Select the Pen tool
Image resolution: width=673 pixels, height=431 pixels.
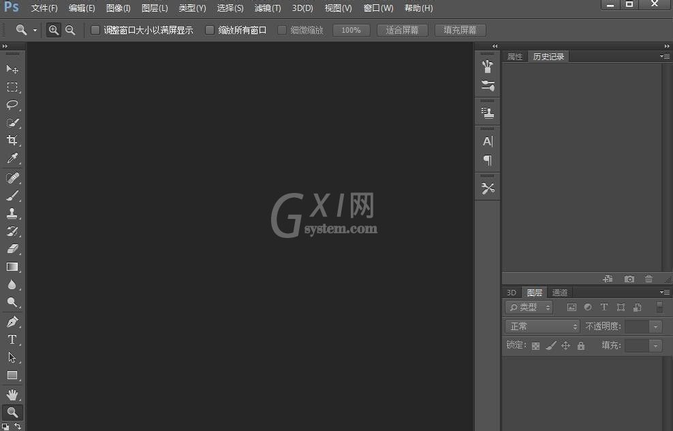pyautogui.click(x=12, y=321)
